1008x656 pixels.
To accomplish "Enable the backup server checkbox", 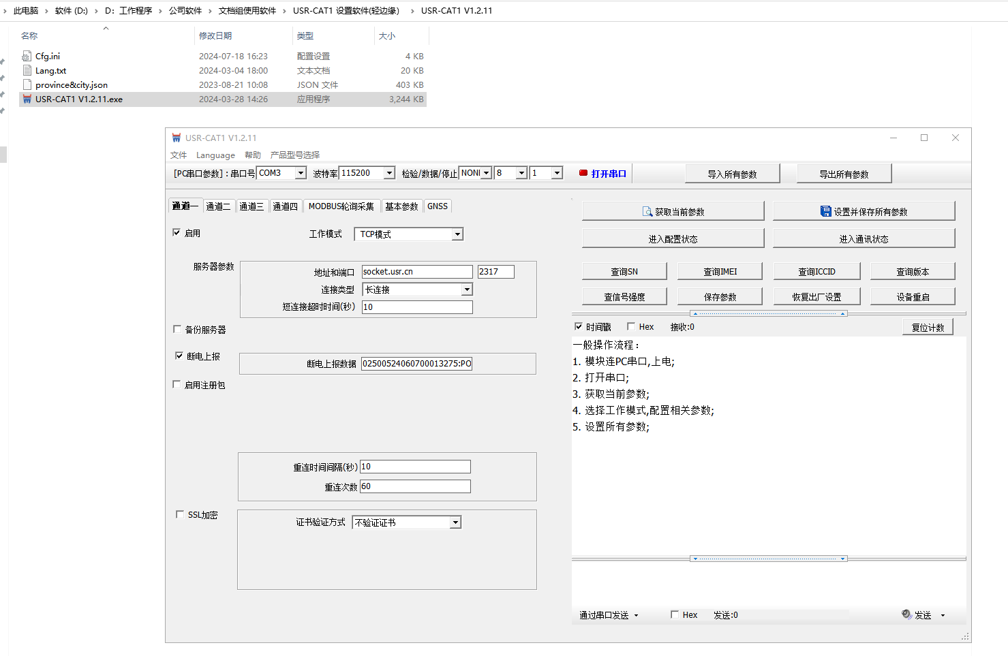I will pyautogui.click(x=177, y=330).
